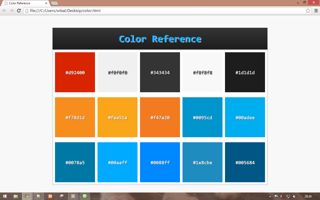Check battery status in system tray

(282, 196)
